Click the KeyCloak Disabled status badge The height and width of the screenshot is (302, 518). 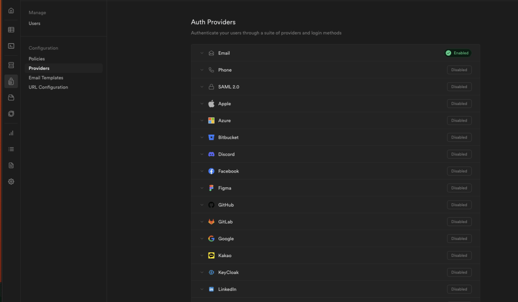tap(459, 272)
